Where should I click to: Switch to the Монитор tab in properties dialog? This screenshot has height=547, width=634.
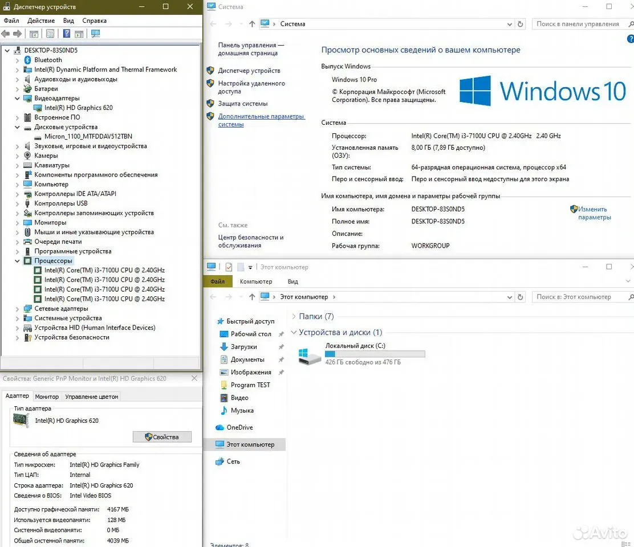tap(47, 397)
